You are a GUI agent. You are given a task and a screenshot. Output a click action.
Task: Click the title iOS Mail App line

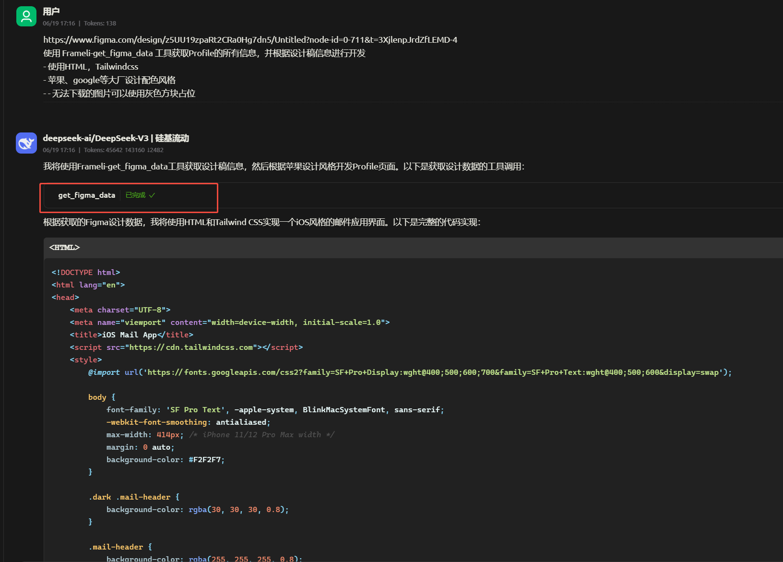pyautogui.click(x=131, y=335)
